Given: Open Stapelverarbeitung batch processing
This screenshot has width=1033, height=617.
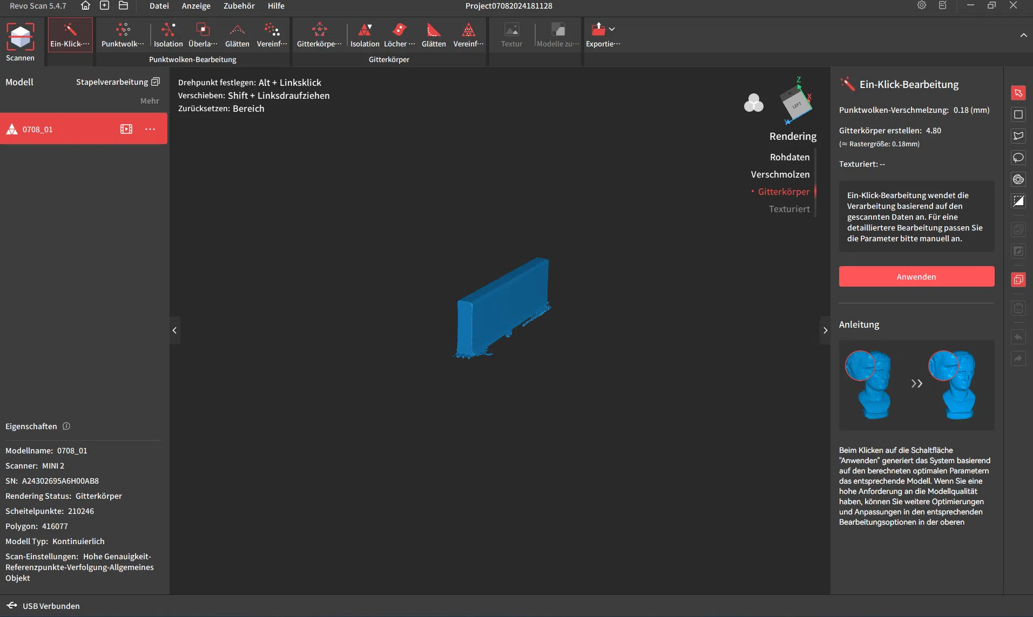Looking at the screenshot, I should coord(117,82).
